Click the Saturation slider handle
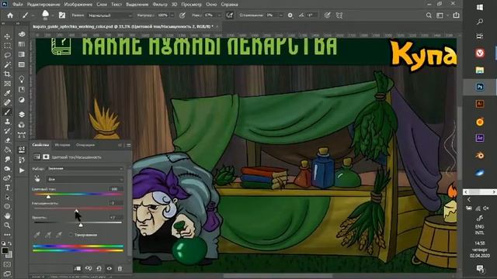Screen dimensions: 497x279 (x=76, y=211)
